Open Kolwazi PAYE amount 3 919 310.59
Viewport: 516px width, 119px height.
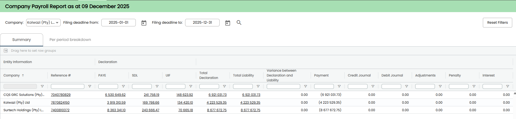[116, 103]
